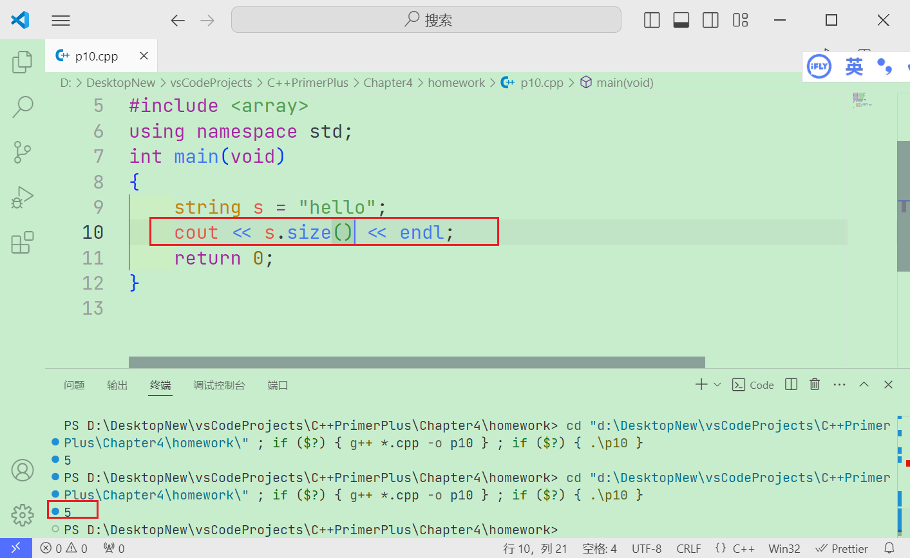Viewport: 910px width, 558px height.
Task: Open the terminal panel more actions menu
Action: pyautogui.click(x=839, y=385)
